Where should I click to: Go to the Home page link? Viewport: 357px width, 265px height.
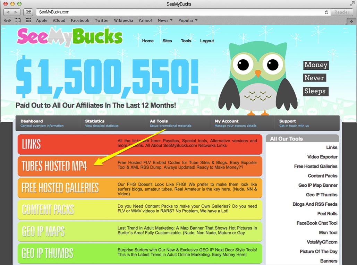coord(148,41)
